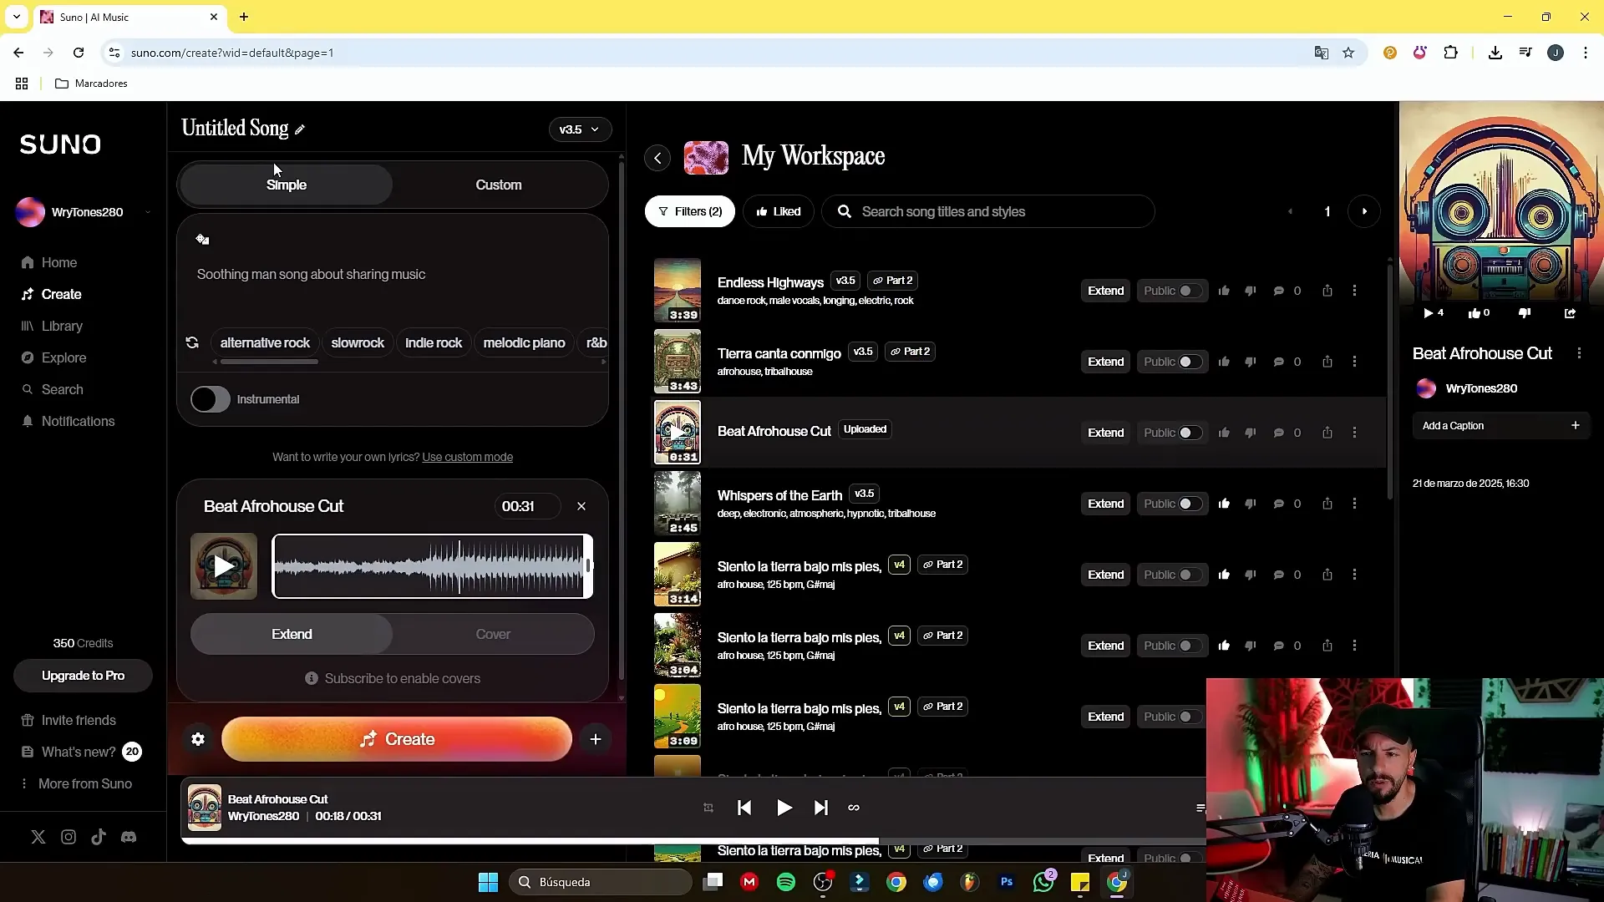Viewport: 1604px width, 902px height.
Task: Go back from My Workspace
Action: [657, 158]
